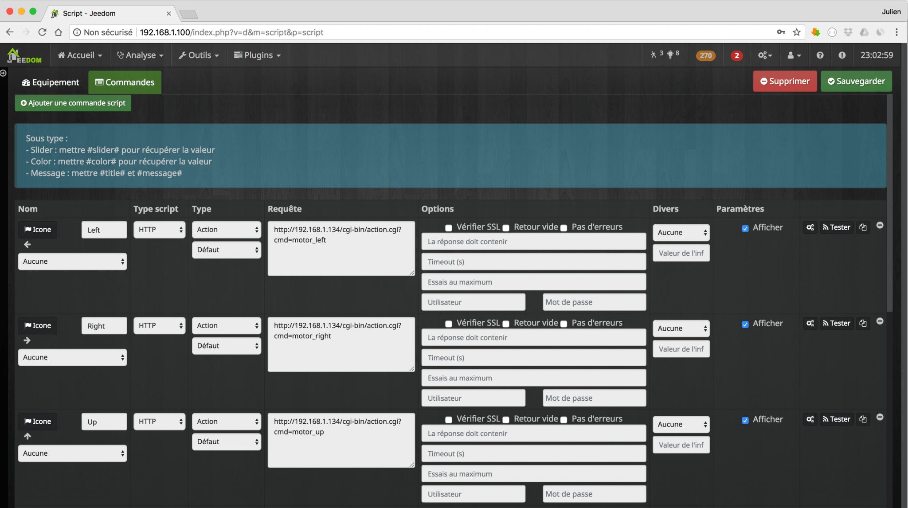Check Pas d'erreurs for Up command
This screenshot has width=908, height=508.
tap(564, 420)
